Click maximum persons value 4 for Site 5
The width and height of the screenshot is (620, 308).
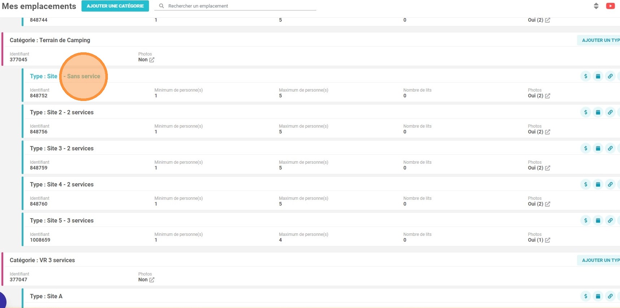pyautogui.click(x=280, y=240)
